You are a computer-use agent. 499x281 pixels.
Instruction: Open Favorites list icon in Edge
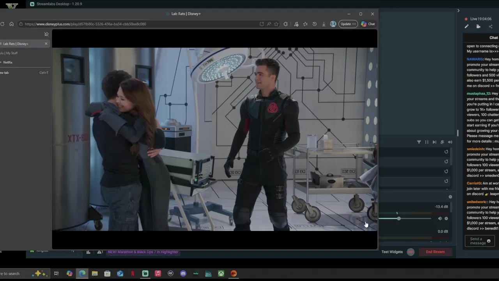pos(305,24)
